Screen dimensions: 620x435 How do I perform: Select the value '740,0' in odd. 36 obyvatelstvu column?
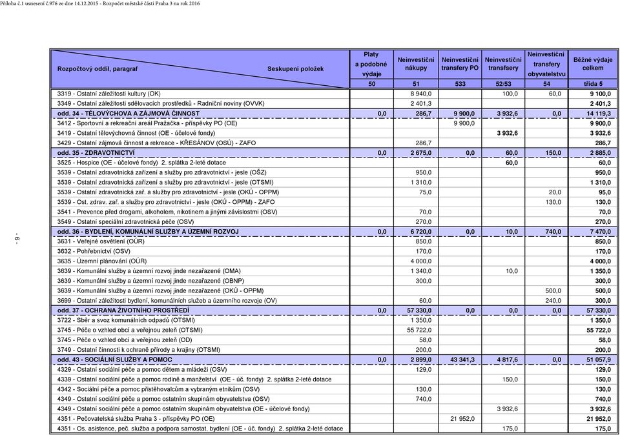pyautogui.click(x=553, y=232)
